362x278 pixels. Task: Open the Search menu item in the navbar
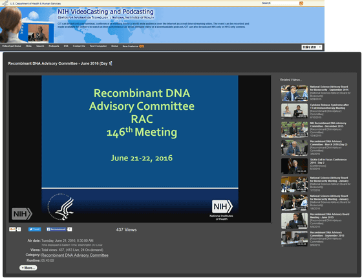(40, 46)
